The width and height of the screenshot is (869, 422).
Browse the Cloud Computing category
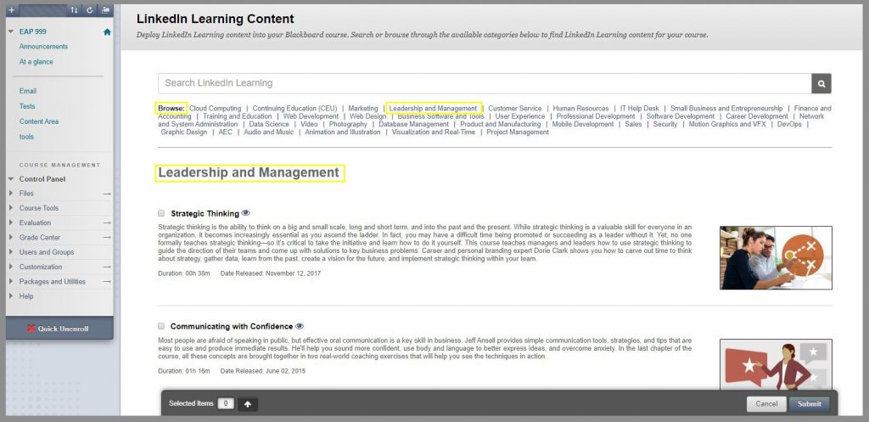coord(215,108)
